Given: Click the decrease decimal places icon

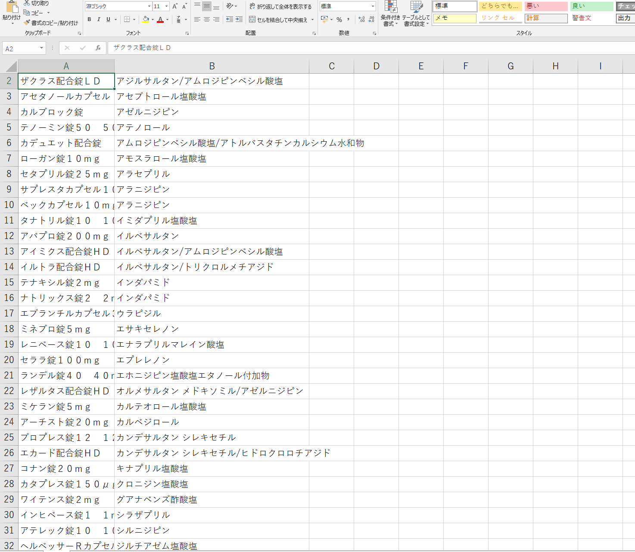Looking at the screenshot, I should point(371,19).
